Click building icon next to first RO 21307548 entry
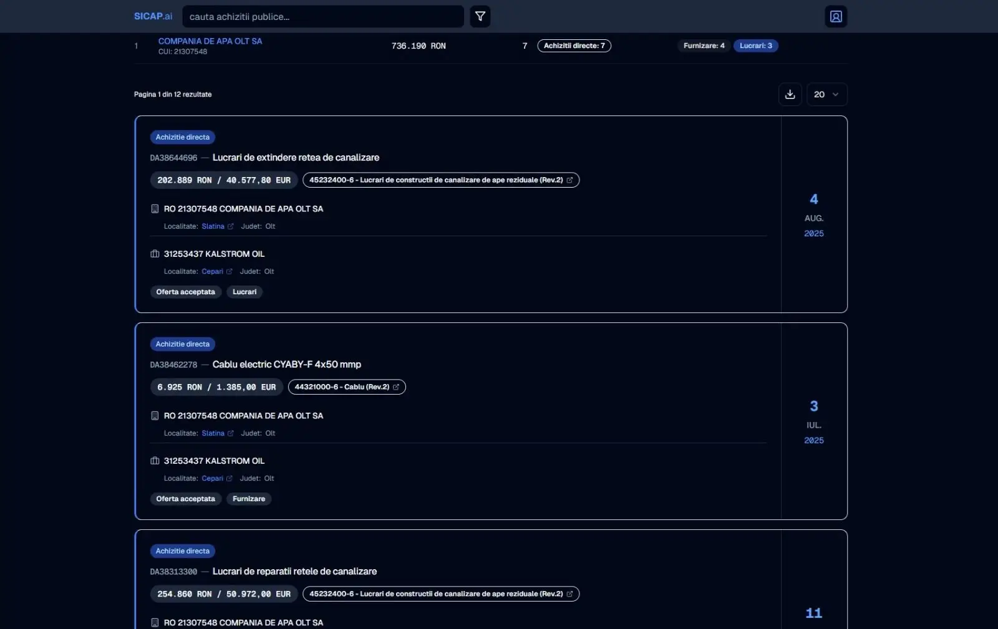This screenshot has width=998, height=629. point(155,209)
